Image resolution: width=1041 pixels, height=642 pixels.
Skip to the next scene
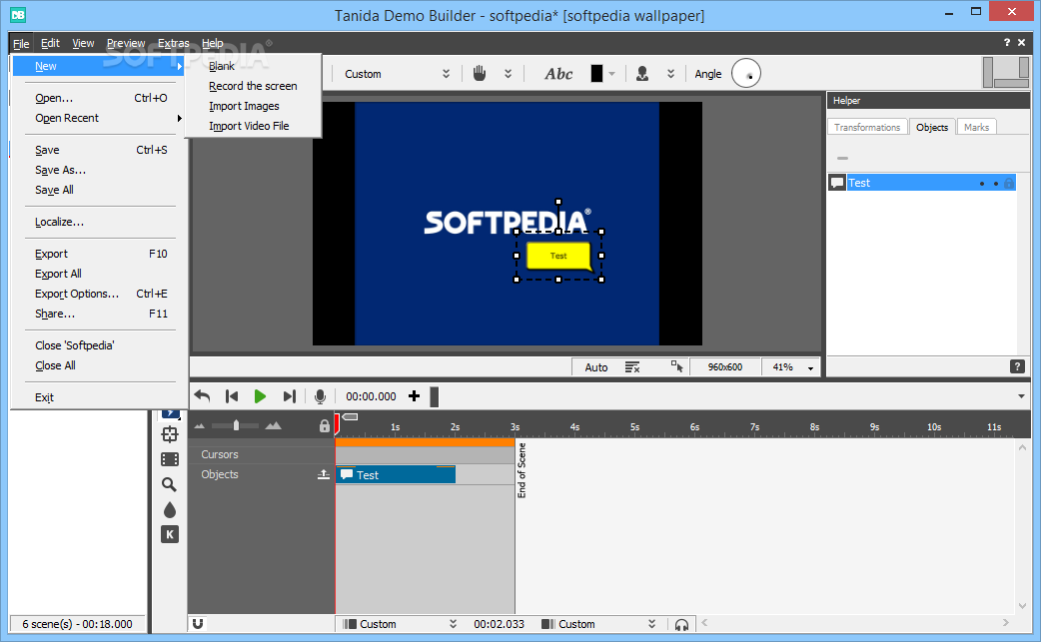click(x=289, y=396)
